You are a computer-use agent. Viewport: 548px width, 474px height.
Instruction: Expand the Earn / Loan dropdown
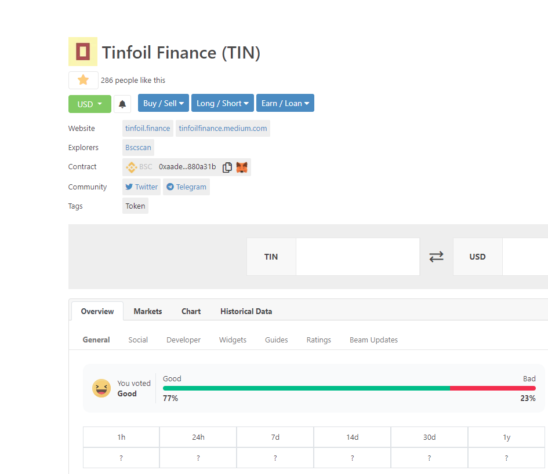tap(285, 103)
